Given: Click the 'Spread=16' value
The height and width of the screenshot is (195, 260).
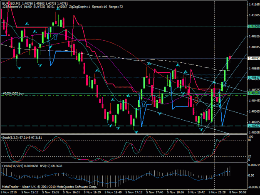Looking at the screenshot, I should coord(99,7).
